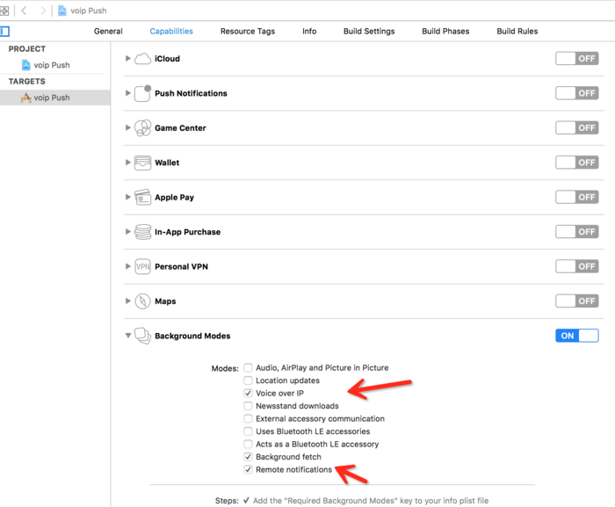Image resolution: width=615 pixels, height=507 pixels.
Task: Uncheck the Background fetch box
Action: pyautogui.click(x=248, y=457)
